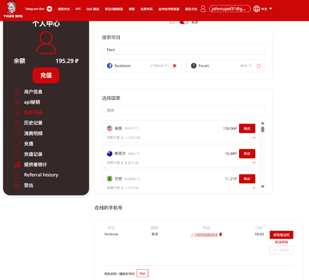This screenshot has width=309, height=280.
Task: Click the user account icon in header
Action: (203, 9)
